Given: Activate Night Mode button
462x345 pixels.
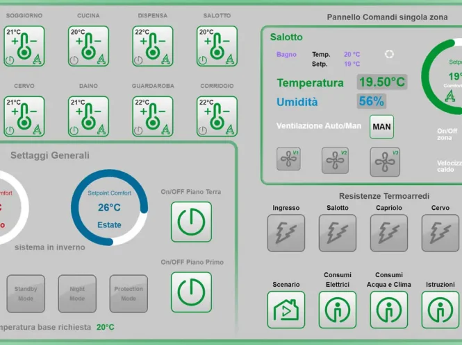Looking at the screenshot, I should tap(77, 294).
